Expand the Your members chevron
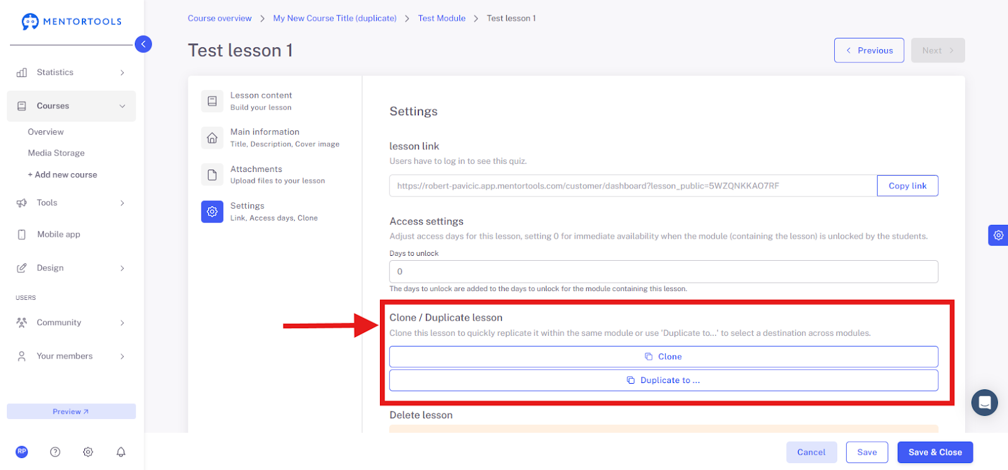This screenshot has height=470, width=1008. point(122,356)
